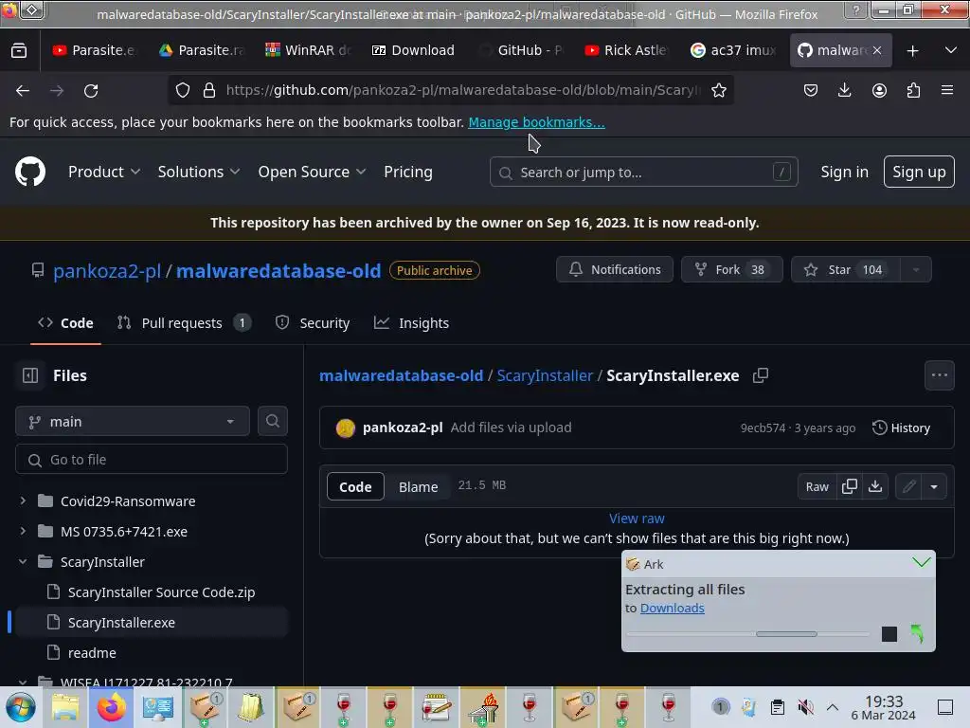This screenshot has height=728, width=970.
Task: Open Firefox downloads panel icon
Action: [x=844, y=90]
